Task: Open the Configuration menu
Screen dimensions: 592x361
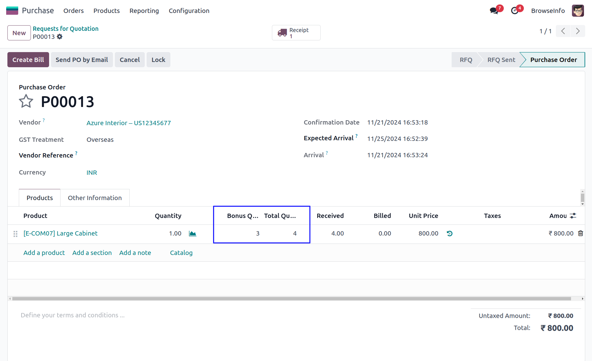Action: tap(189, 11)
